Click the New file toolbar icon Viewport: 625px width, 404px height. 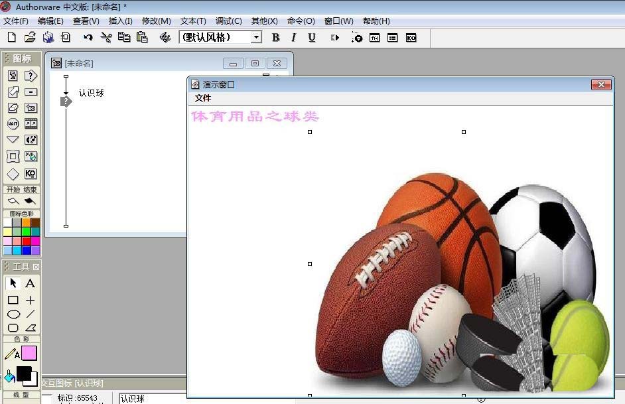point(12,37)
